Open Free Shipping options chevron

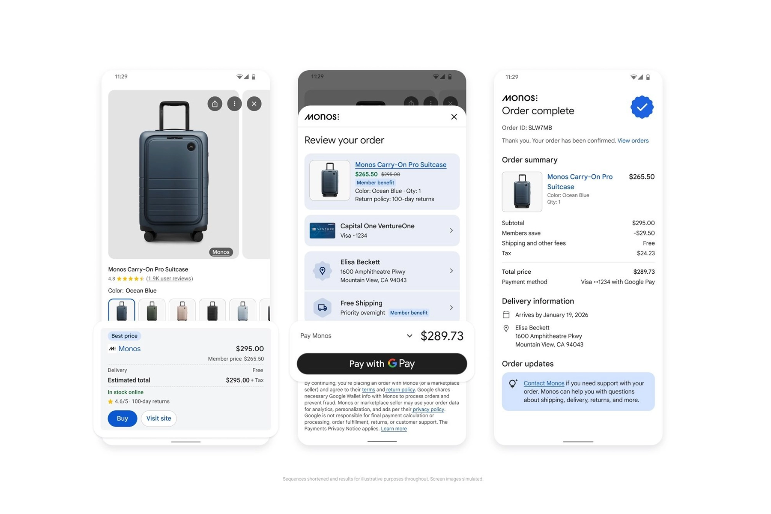(451, 308)
